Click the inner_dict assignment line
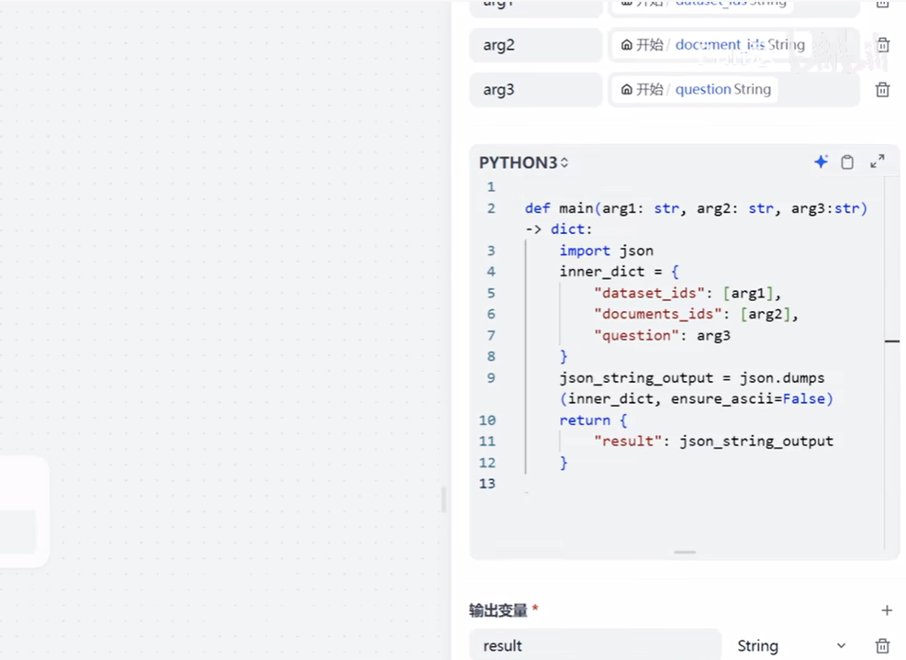Image resolution: width=906 pixels, height=660 pixels. [619, 272]
